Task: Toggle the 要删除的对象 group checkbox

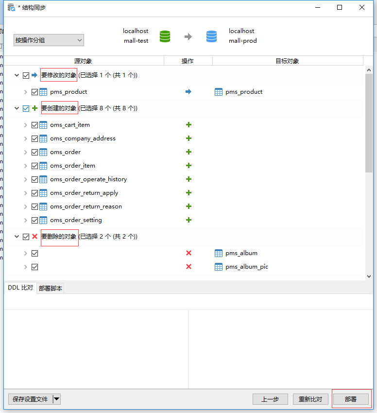Action: coord(26,237)
